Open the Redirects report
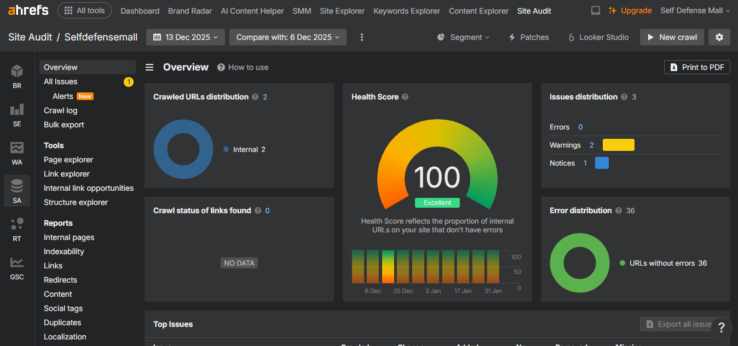The image size is (738, 346). (60, 280)
